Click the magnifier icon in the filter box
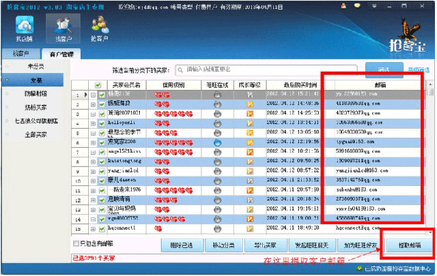 coord(180,70)
